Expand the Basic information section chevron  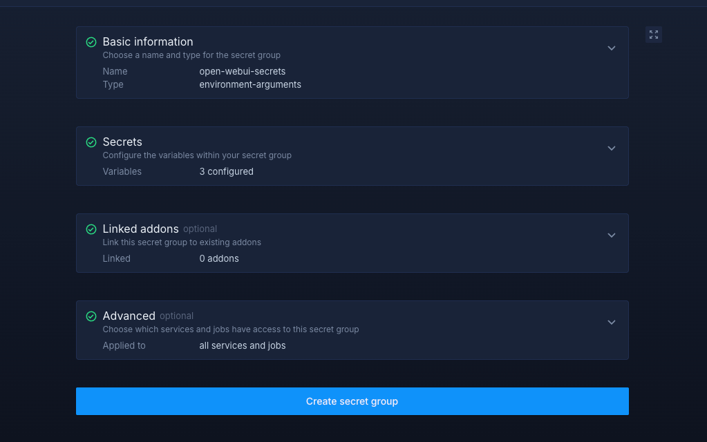pyautogui.click(x=611, y=48)
